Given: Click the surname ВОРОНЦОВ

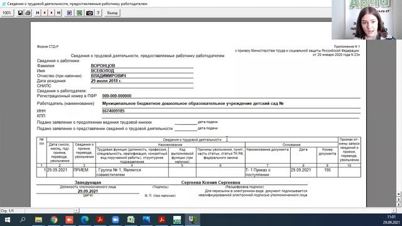Looking at the screenshot, I should click(103, 65).
